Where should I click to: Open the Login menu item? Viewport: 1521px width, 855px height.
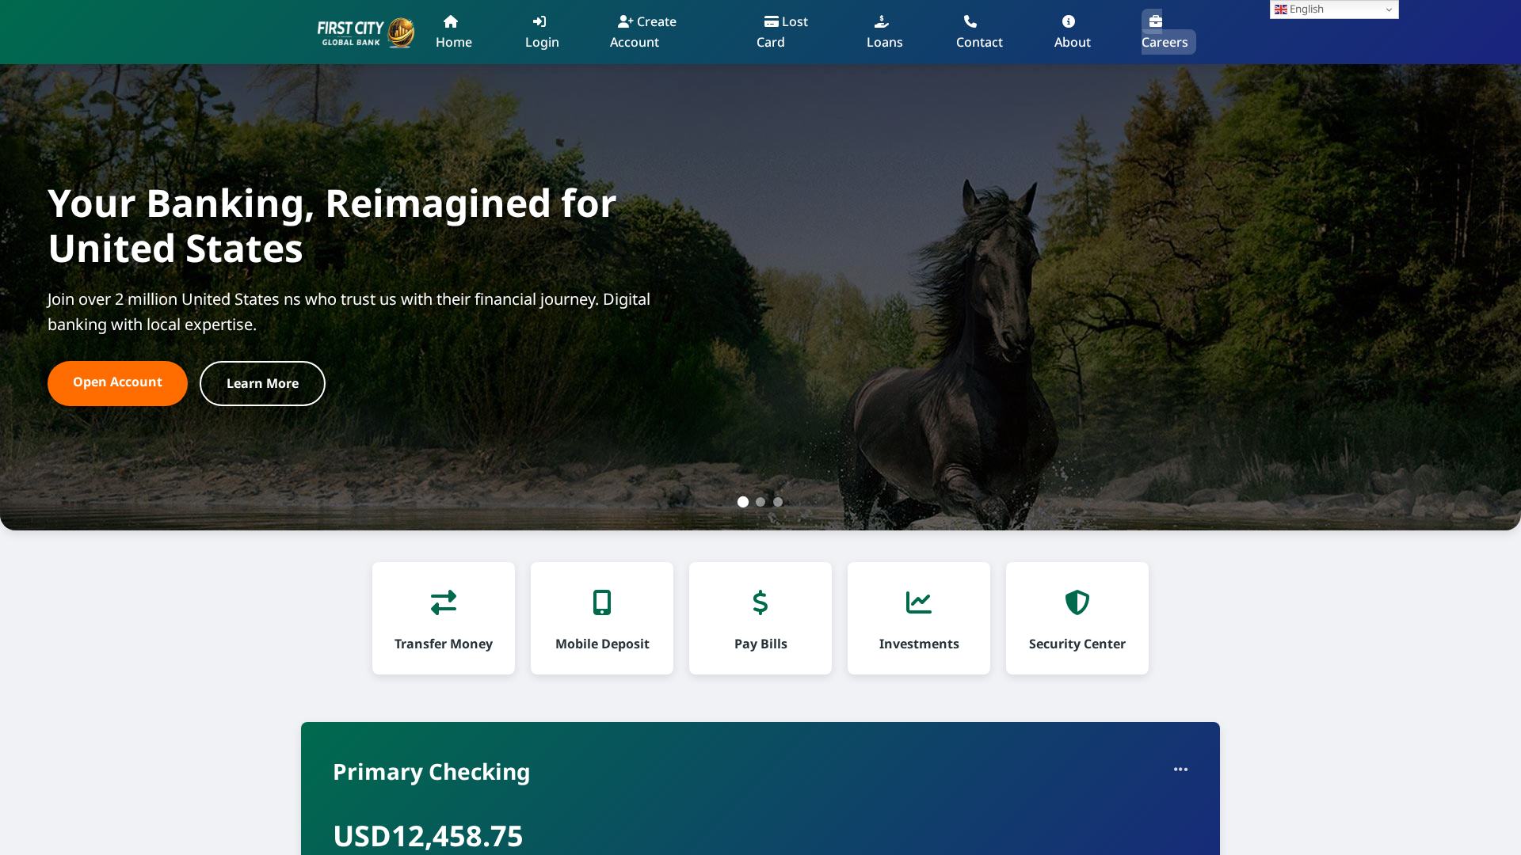[x=542, y=32]
